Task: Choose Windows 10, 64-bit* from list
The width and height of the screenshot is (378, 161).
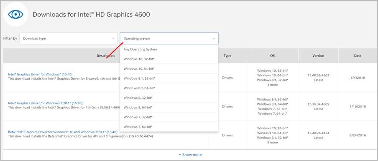Action: [x=169, y=68]
